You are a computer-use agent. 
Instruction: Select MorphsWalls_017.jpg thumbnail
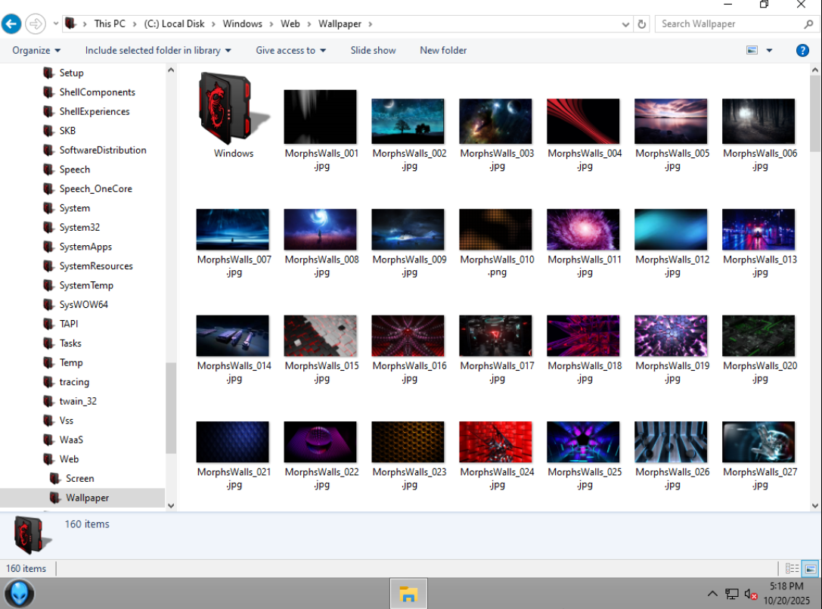(495, 336)
